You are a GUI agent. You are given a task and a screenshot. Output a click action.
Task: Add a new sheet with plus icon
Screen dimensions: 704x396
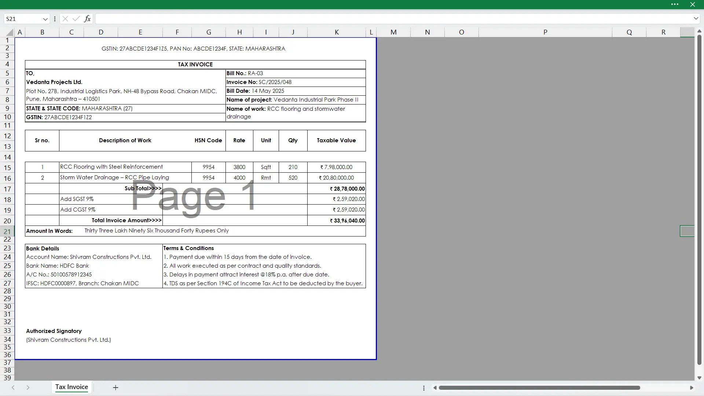pos(115,388)
